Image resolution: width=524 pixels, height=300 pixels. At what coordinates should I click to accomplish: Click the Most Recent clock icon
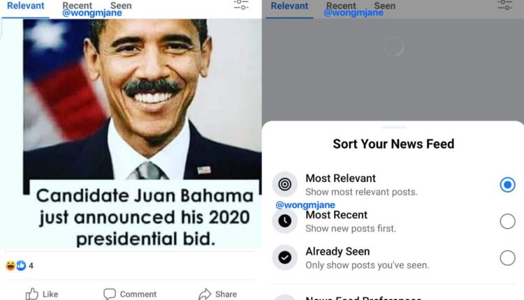[284, 221]
